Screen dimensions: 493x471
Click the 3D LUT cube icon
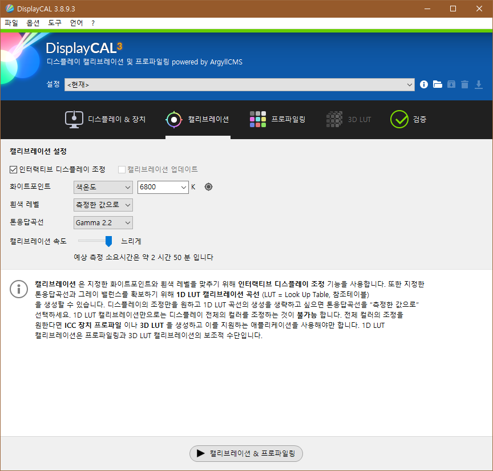point(334,119)
